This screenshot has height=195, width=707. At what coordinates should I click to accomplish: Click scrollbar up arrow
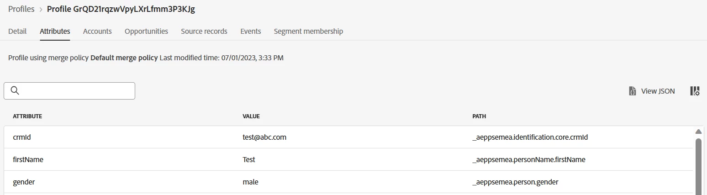[698, 132]
